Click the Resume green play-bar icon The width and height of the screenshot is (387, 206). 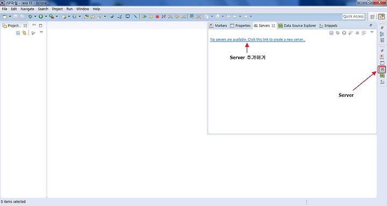144,17
